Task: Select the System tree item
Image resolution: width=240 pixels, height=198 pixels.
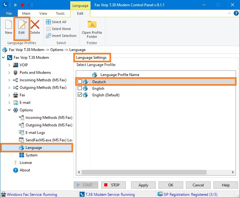Action: (x=28, y=155)
